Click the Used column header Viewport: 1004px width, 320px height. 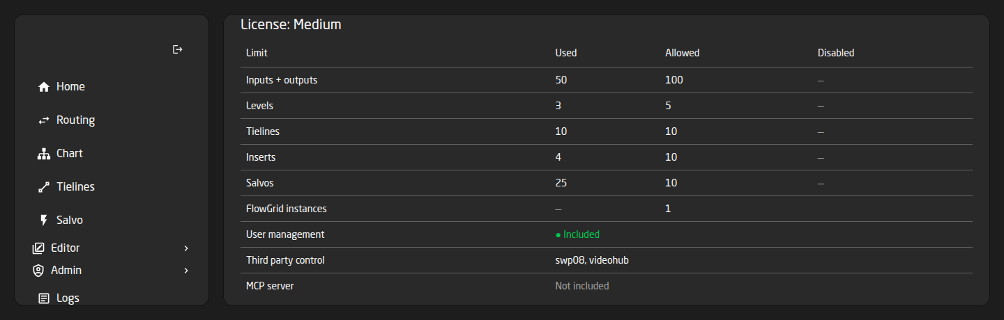(x=565, y=53)
